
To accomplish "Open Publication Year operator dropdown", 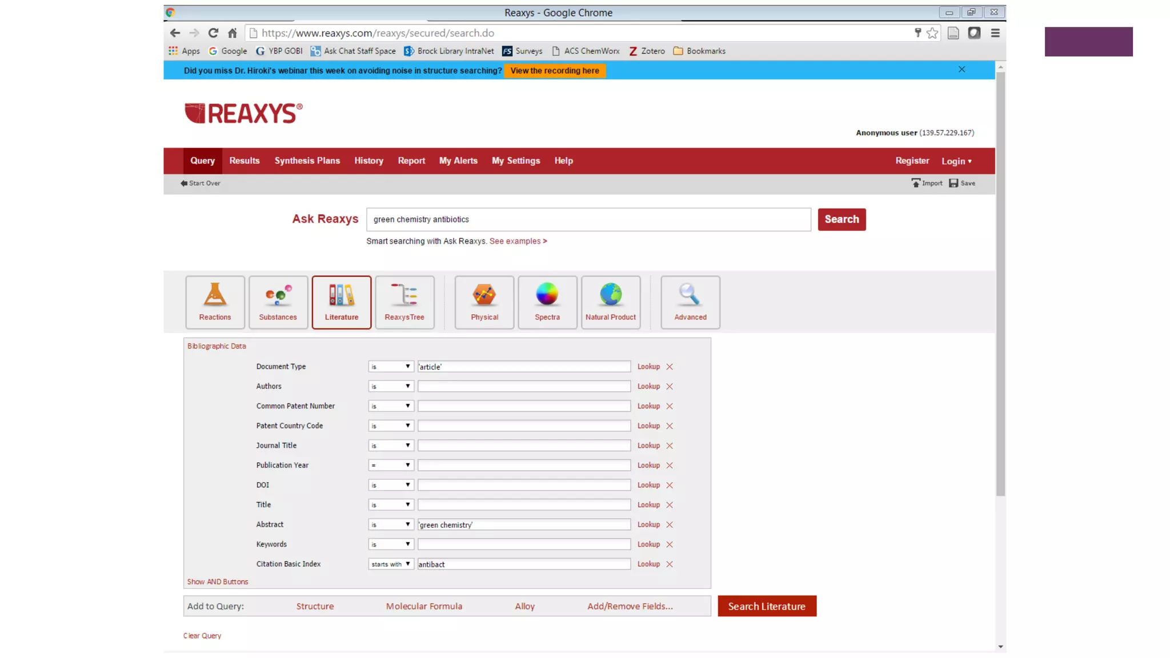I will [x=391, y=465].
